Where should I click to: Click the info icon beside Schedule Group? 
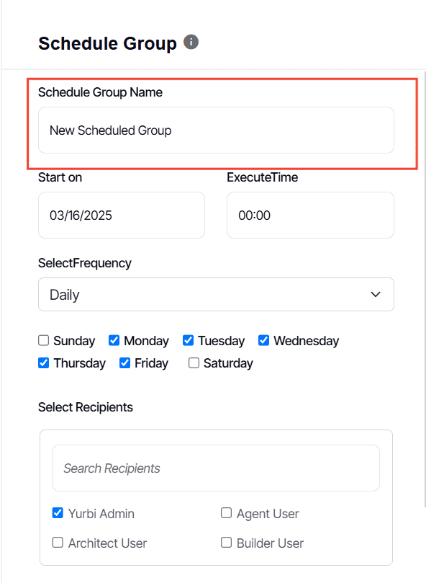click(x=191, y=43)
